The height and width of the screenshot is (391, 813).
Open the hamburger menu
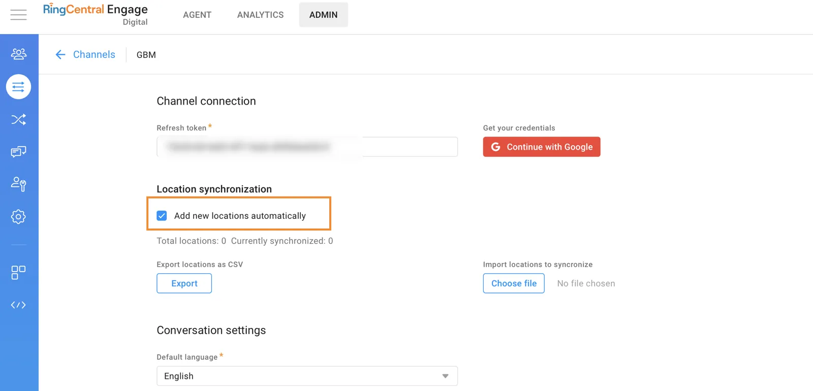[x=18, y=15]
